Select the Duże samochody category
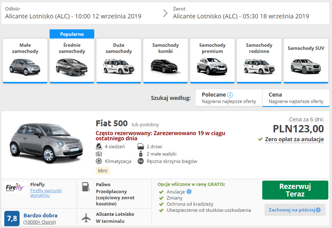 (x=119, y=61)
